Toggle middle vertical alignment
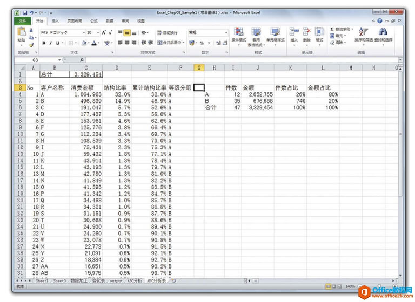 127,32
